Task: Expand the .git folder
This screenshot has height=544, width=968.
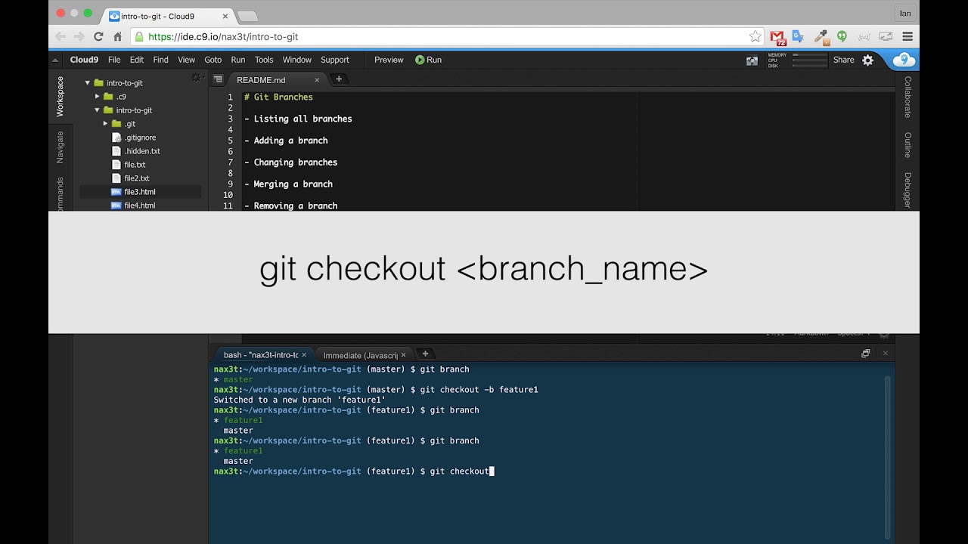Action: click(106, 124)
